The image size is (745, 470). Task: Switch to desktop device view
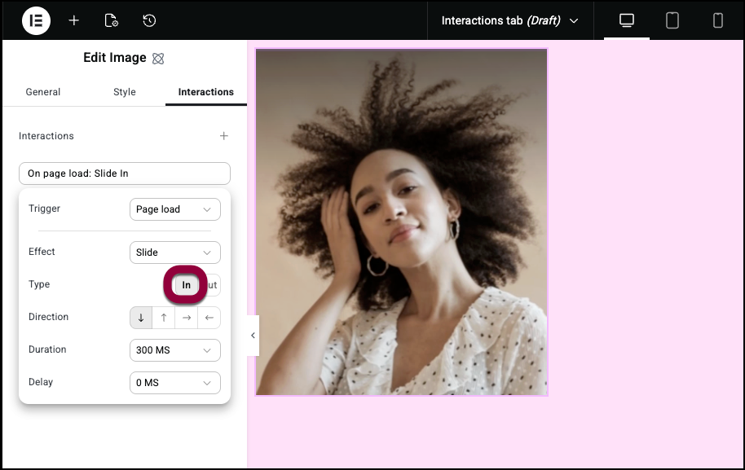tap(627, 20)
